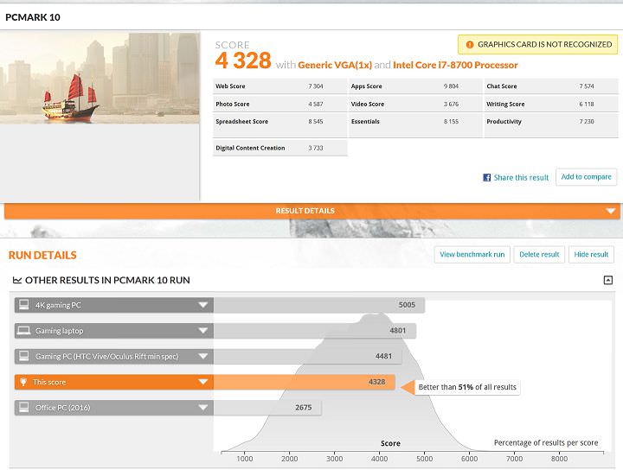Expand the This score dropdown arrow
The image size is (623, 476).
[x=203, y=382]
